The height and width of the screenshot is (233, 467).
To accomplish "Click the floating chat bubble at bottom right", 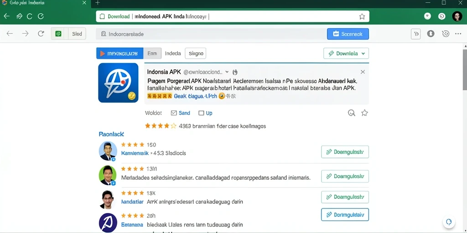I will (x=449, y=222).
